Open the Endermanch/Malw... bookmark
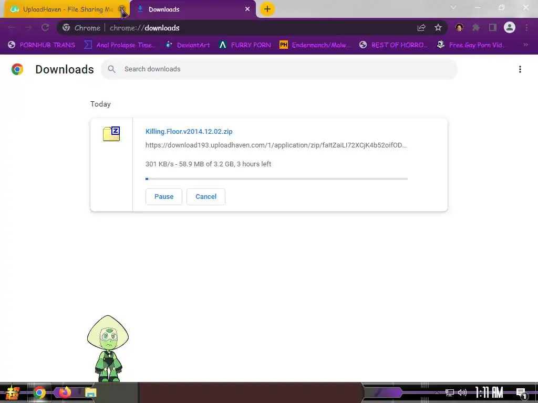 [x=315, y=45]
